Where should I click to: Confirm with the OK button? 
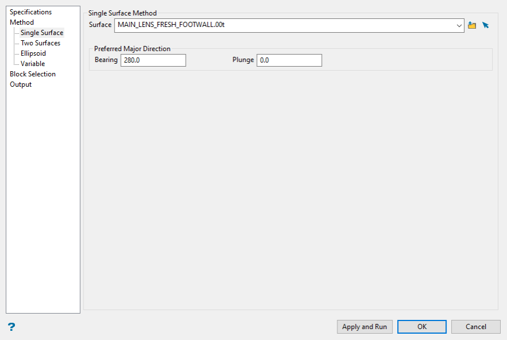(422, 327)
